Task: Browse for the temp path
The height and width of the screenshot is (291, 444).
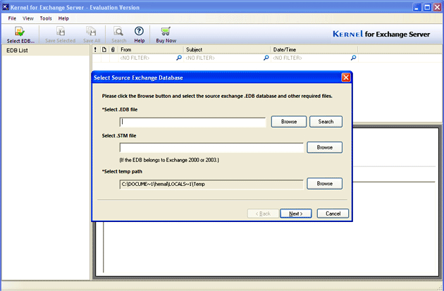Action: tap(324, 183)
